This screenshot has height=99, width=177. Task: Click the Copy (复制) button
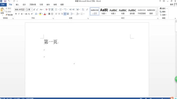[x=8, y=12]
